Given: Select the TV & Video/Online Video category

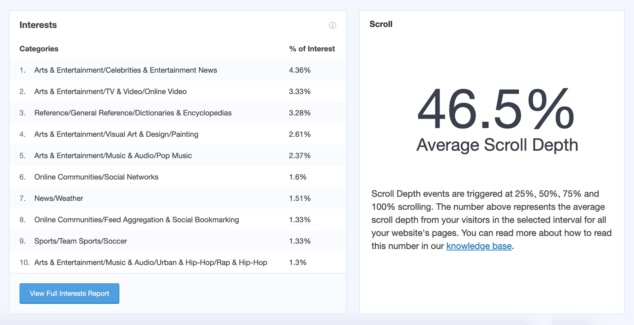Looking at the screenshot, I should (110, 91).
